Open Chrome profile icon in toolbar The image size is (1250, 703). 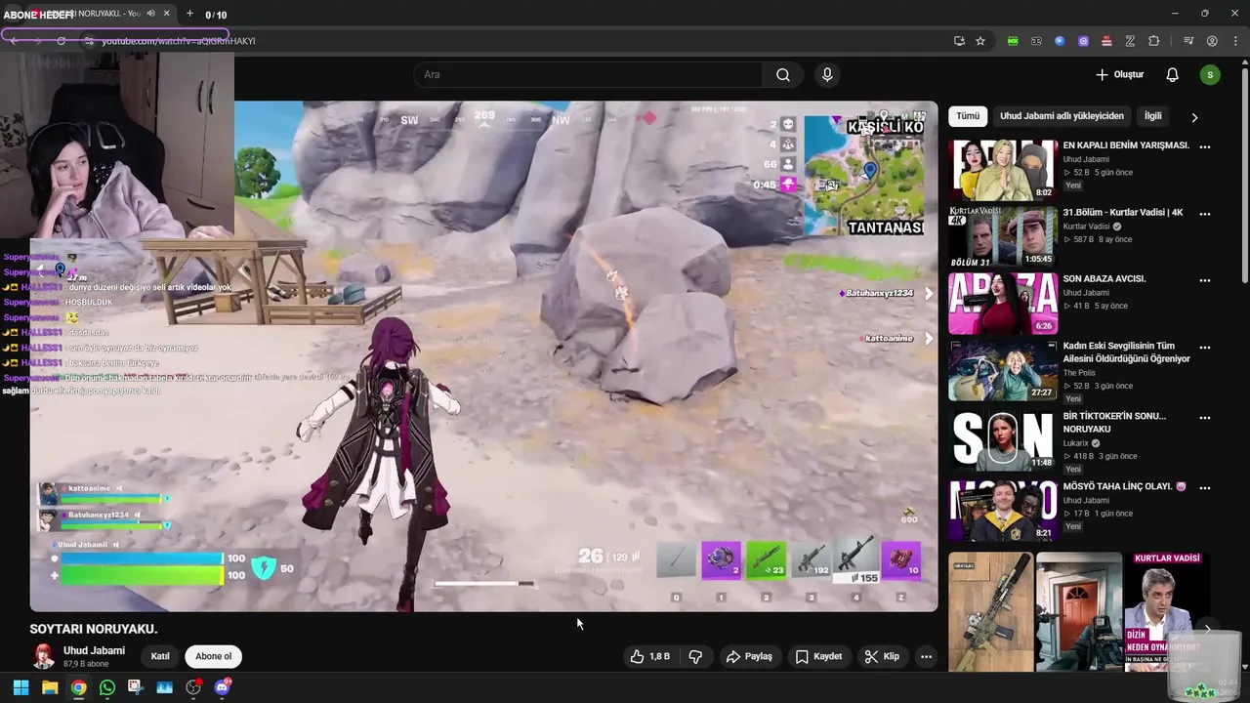coord(1212,41)
